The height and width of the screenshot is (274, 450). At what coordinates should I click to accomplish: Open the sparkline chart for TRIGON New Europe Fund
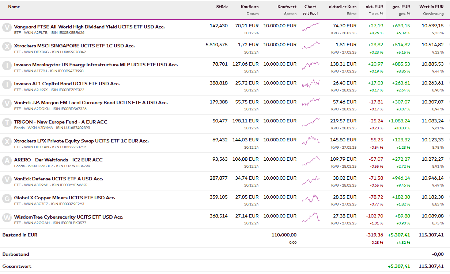click(310, 122)
